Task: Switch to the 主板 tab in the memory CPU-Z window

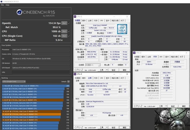Action: click(149, 57)
